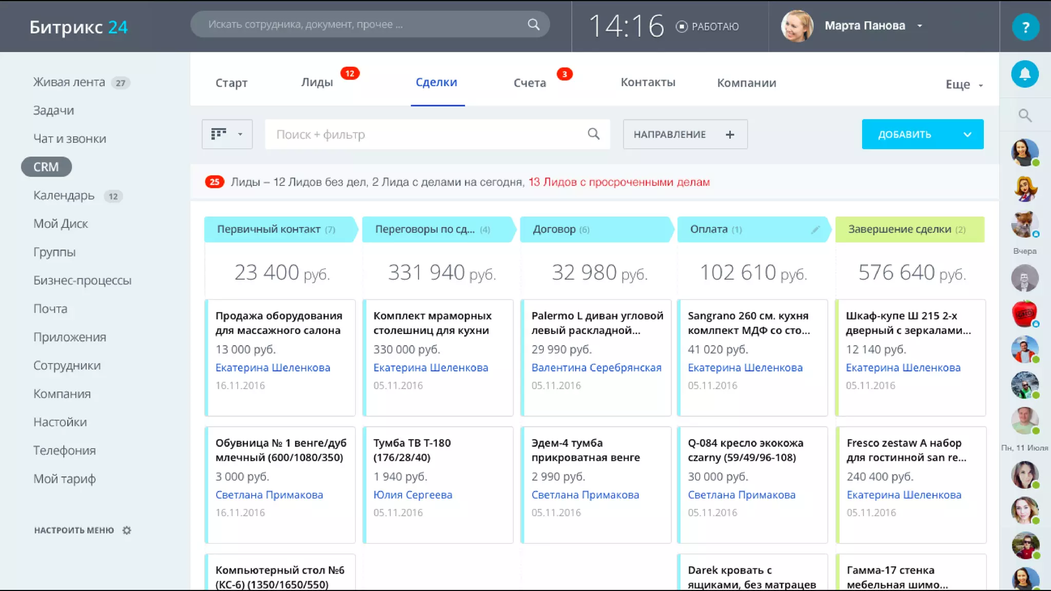Click the magnifier icon in the top search bar
This screenshot has width=1051, height=591.
tap(534, 25)
